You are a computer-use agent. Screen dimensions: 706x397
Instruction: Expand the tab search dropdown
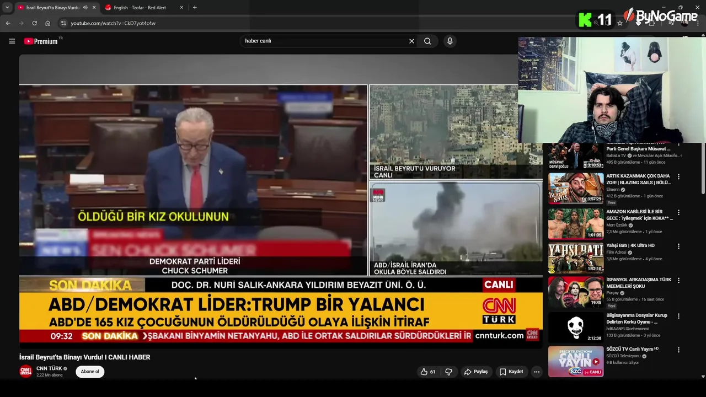[7, 7]
